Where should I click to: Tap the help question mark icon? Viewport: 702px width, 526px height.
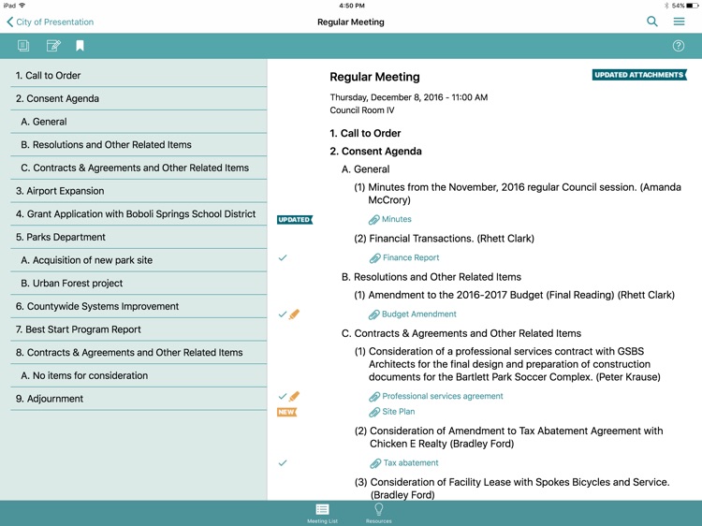coord(678,46)
